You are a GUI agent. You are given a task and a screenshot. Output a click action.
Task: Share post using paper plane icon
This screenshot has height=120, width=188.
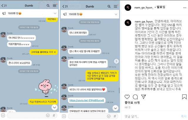[x=143, y=97]
